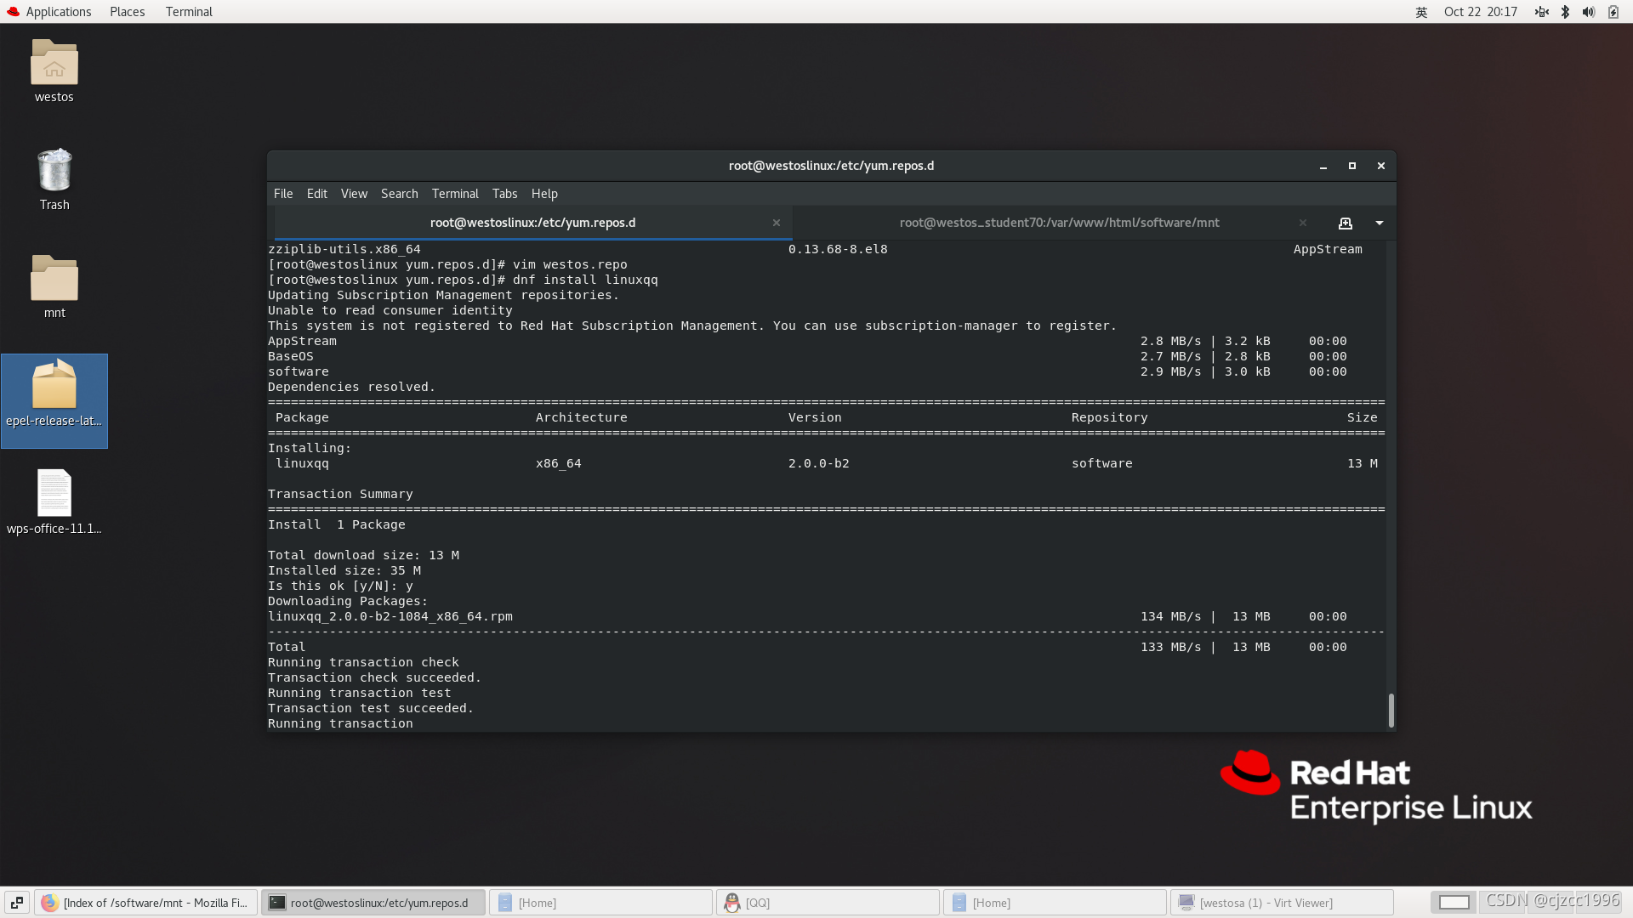Open the clock and date panel
The height and width of the screenshot is (918, 1633).
(x=1480, y=12)
